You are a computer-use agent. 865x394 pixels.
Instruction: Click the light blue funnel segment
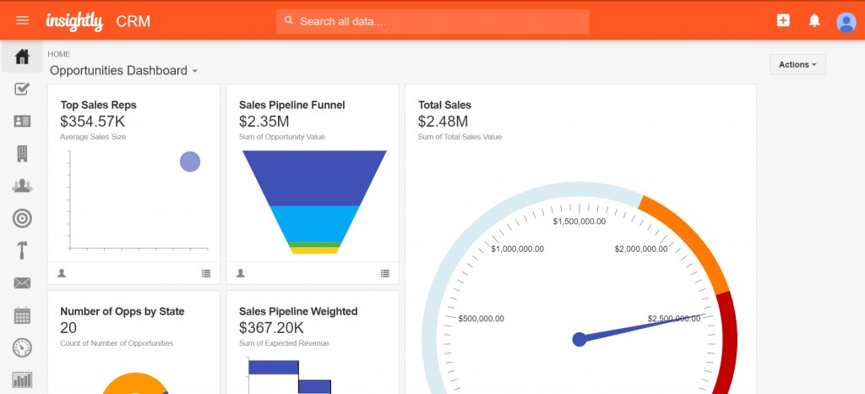[x=314, y=223]
